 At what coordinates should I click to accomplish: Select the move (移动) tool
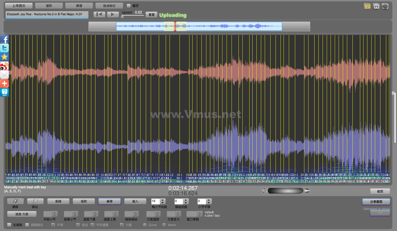pos(35,201)
